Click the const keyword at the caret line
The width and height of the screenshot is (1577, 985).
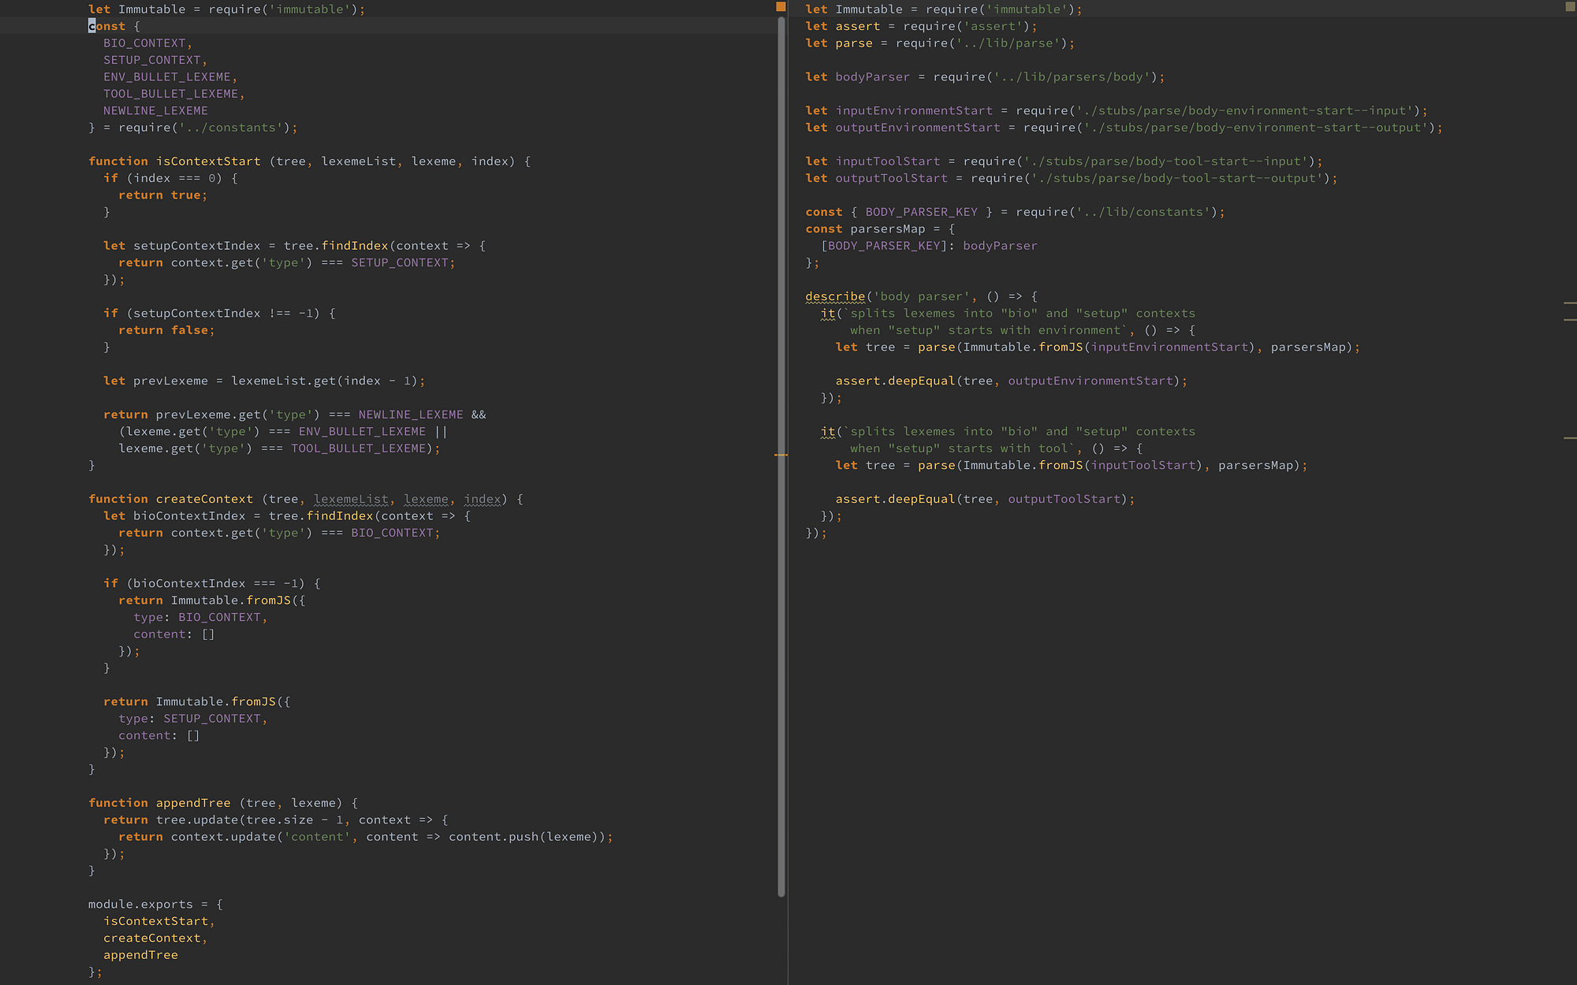[x=107, y=26]
